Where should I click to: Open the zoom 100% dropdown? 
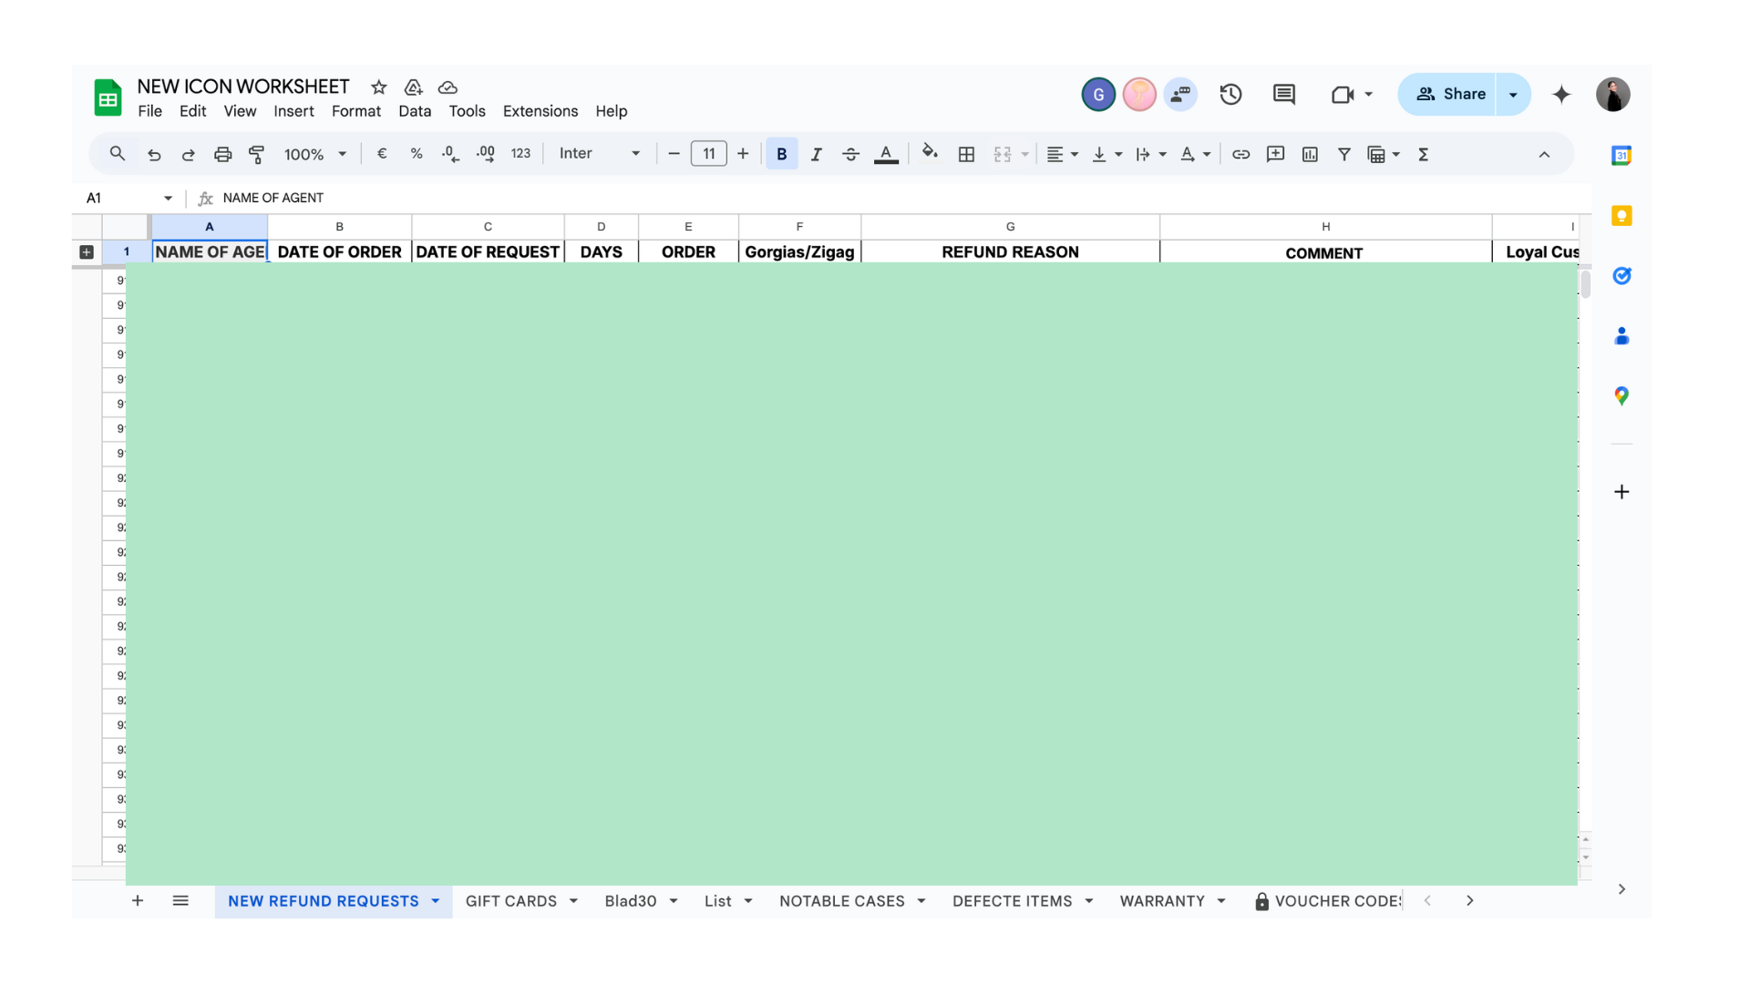pos(314,154)
